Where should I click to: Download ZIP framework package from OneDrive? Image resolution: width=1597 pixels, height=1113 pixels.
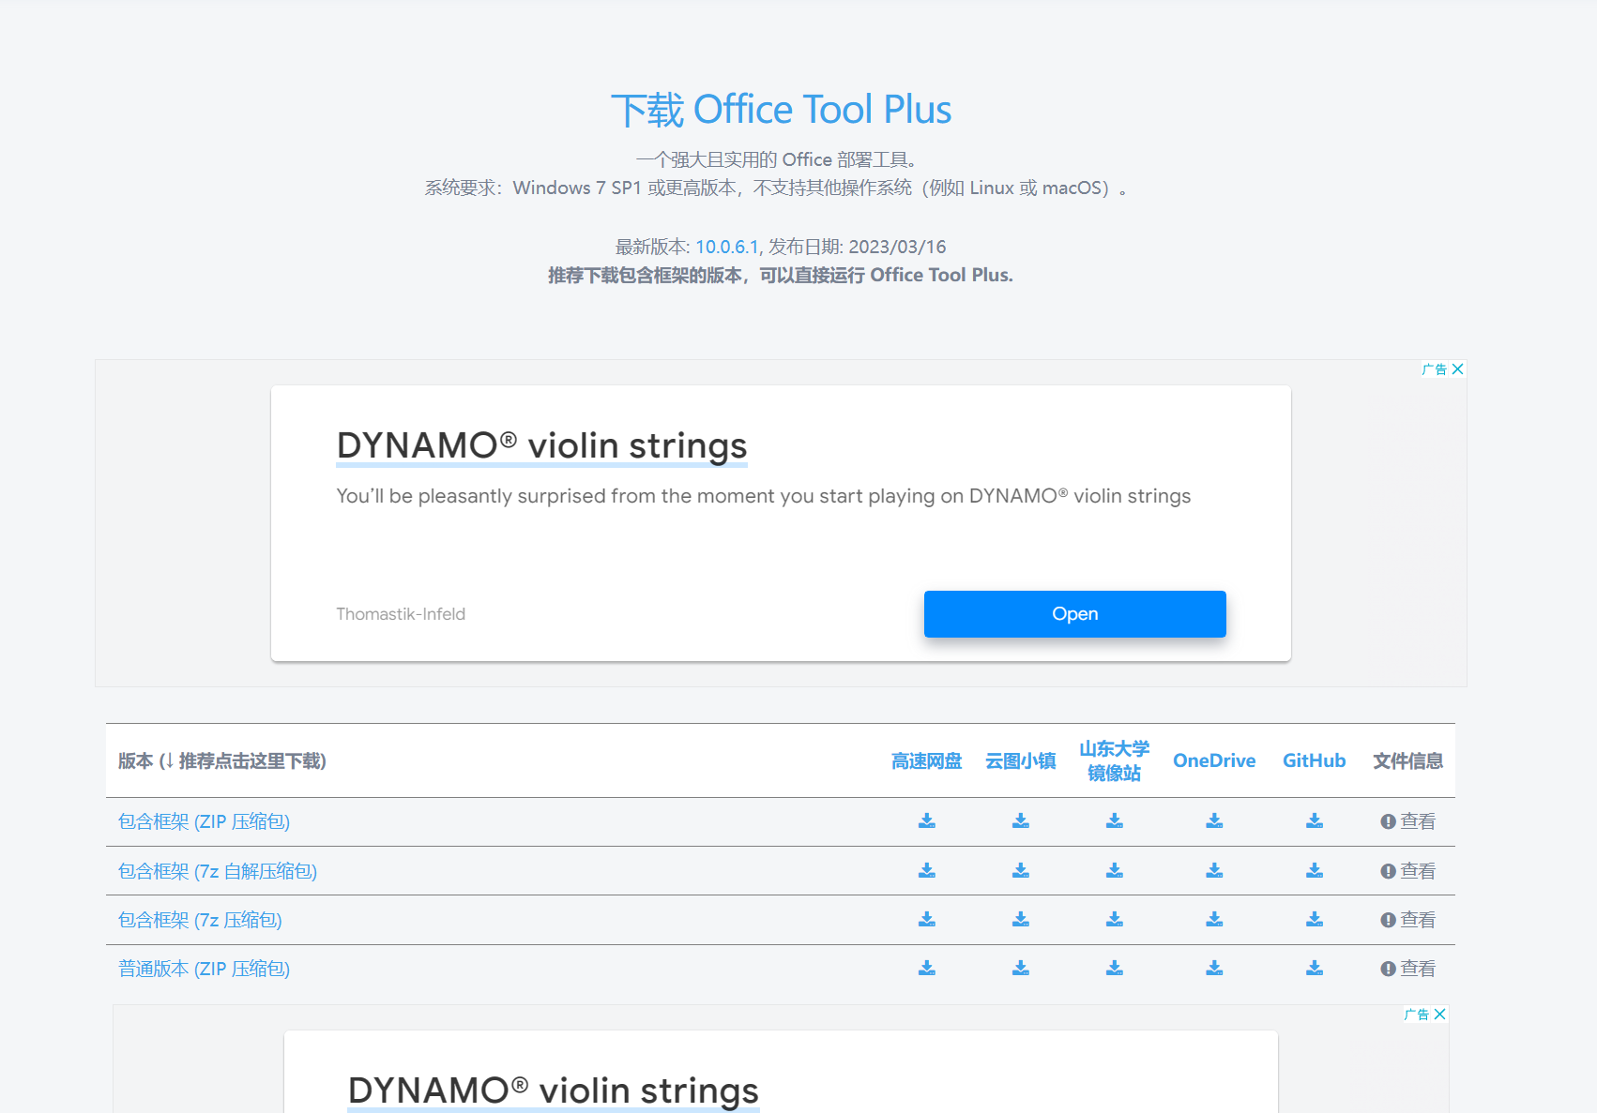(1214, 821)
